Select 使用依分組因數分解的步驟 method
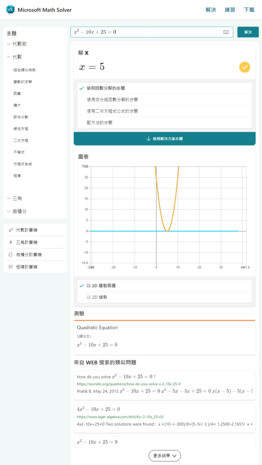Viewport: 262px width, 465px height. pyautogui.click(x=164, y=100)
